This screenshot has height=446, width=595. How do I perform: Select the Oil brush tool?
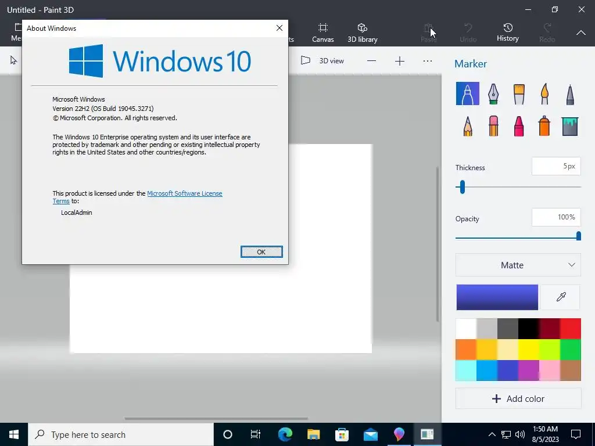519,93
